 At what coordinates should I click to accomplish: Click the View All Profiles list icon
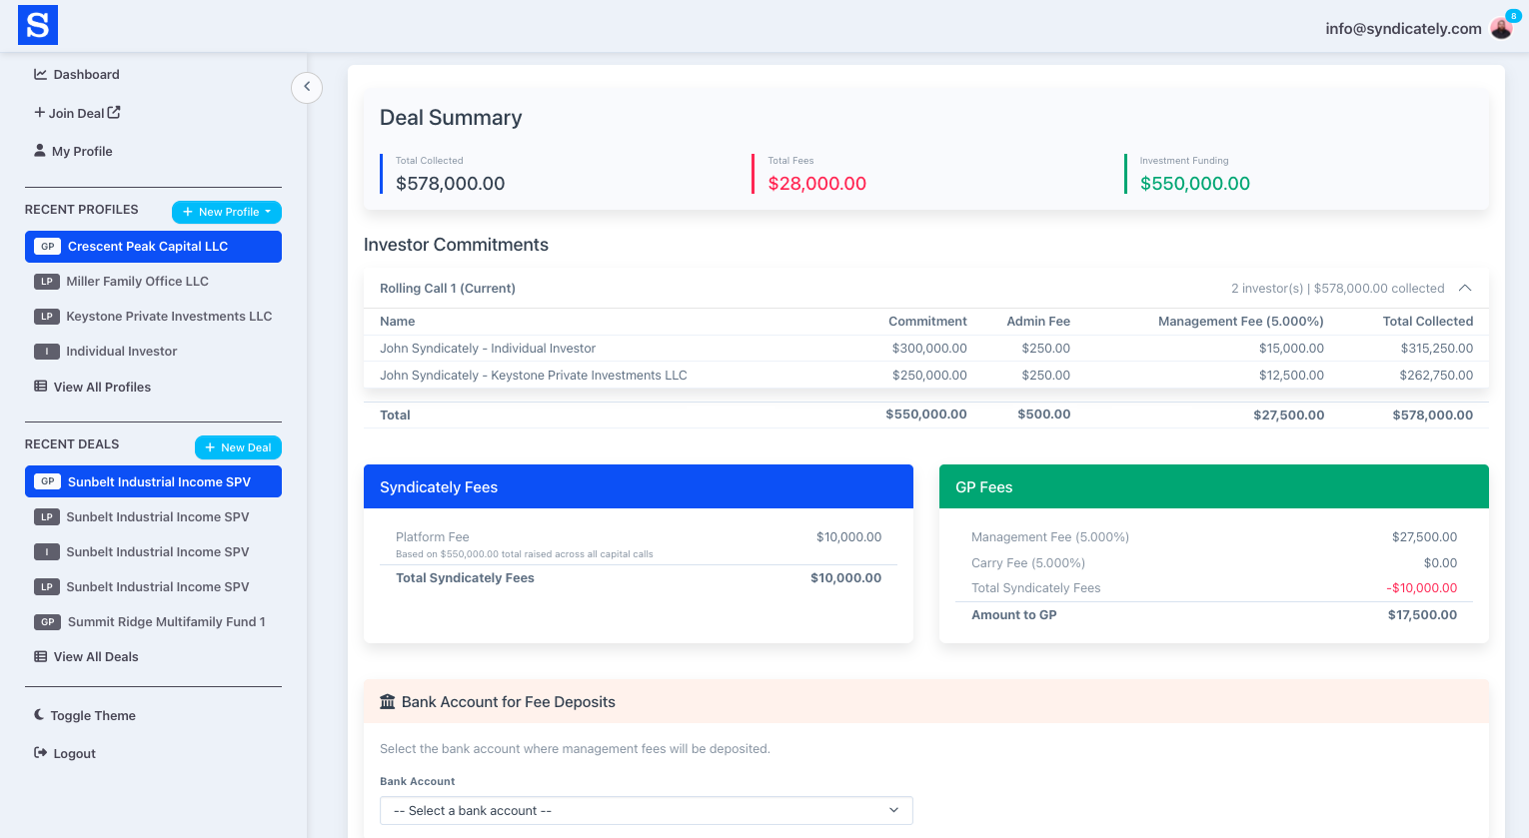click(41, 387)
